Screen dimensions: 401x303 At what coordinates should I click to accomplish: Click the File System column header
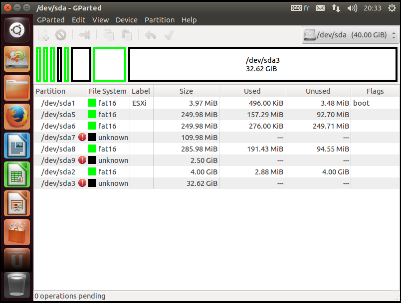pos(108,91)
